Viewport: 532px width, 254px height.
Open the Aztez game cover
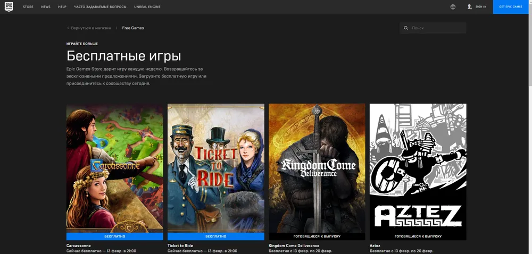418,167
